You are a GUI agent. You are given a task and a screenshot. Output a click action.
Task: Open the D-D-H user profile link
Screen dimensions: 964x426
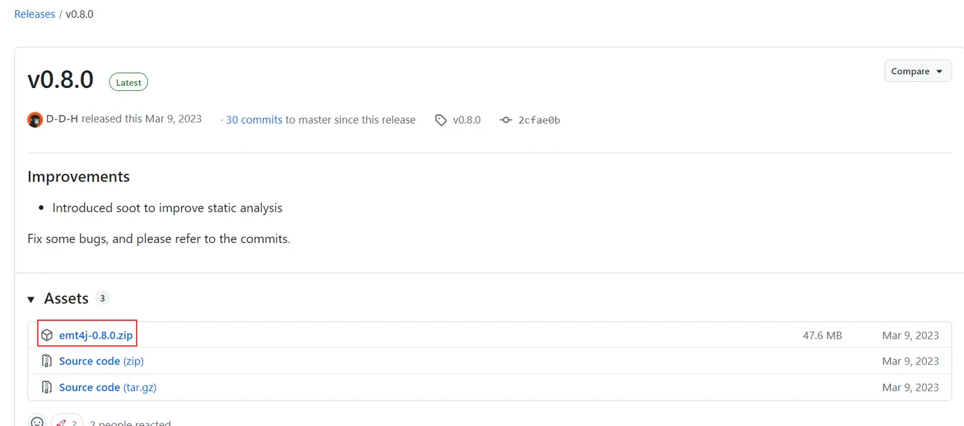62,119
